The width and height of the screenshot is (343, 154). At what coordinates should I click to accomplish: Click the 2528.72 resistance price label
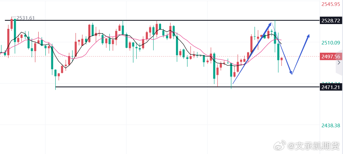330,20
